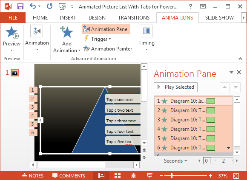Select the 'Topic four text' shape
Screen dimensions: 247x180
pyautogui.click(x=123, y=130)
